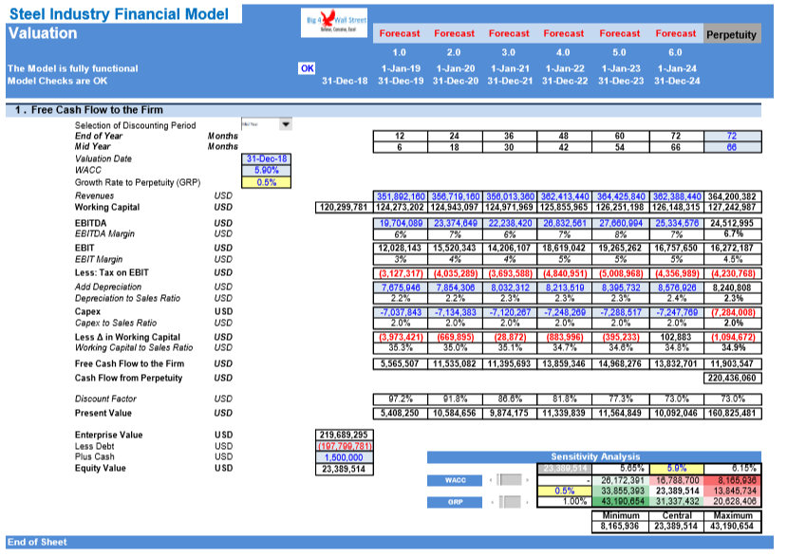Click the right arrow of the WACC scrollbar
The width and height of the screenshot is (787, 557).
[x=527, y=480]
